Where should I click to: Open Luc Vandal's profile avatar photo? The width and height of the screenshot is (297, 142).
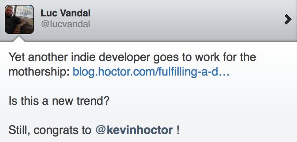tap(19, 19)
